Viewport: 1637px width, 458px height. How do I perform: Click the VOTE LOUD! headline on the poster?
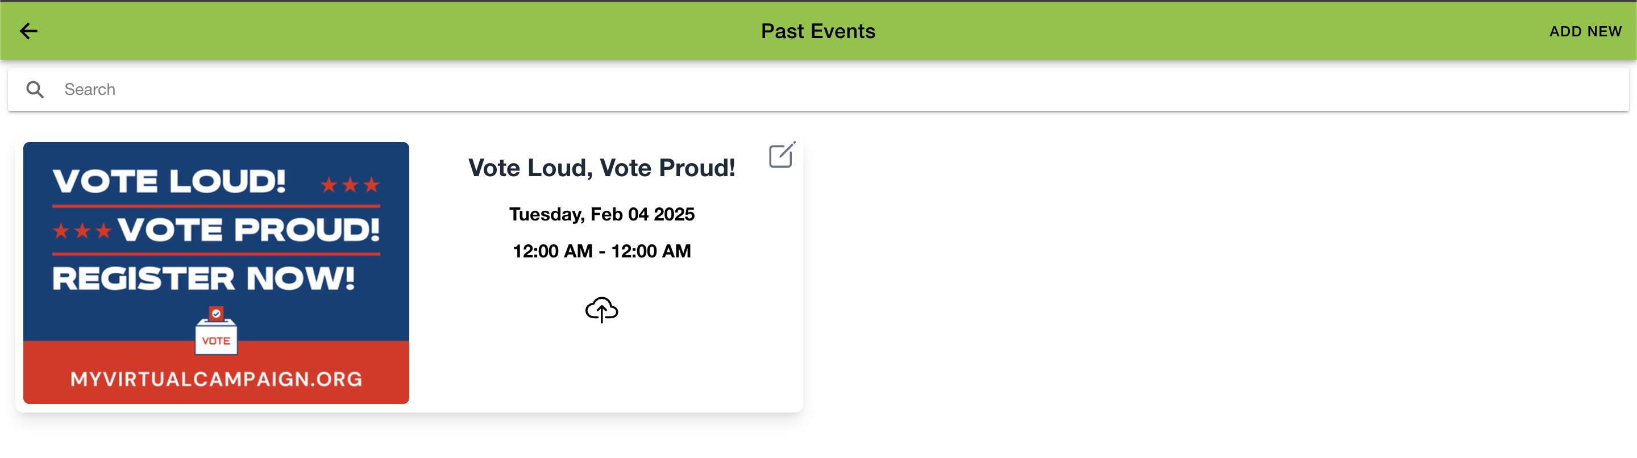click(x=169, y=181)
